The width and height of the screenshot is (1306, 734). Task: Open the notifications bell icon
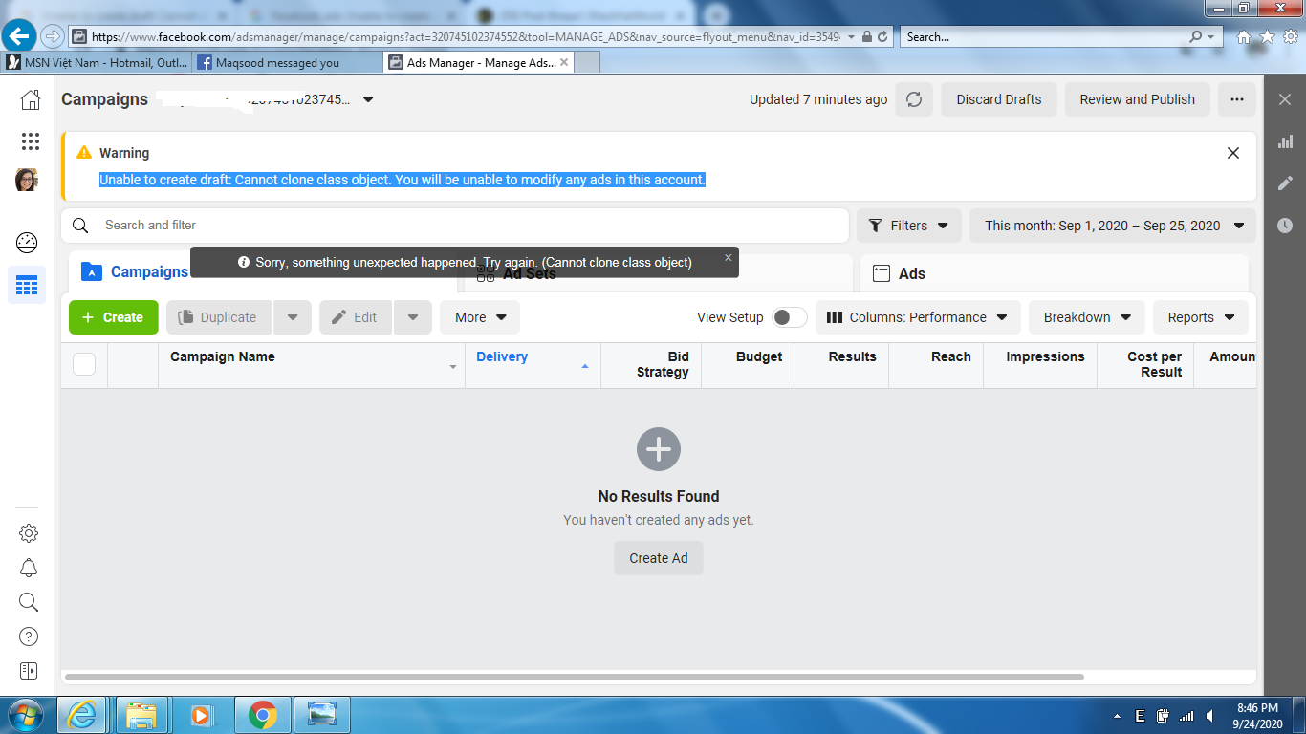[x=29, y=568]
